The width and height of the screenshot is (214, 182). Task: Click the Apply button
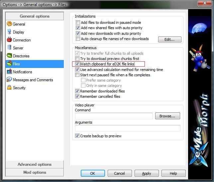(147, 173)
